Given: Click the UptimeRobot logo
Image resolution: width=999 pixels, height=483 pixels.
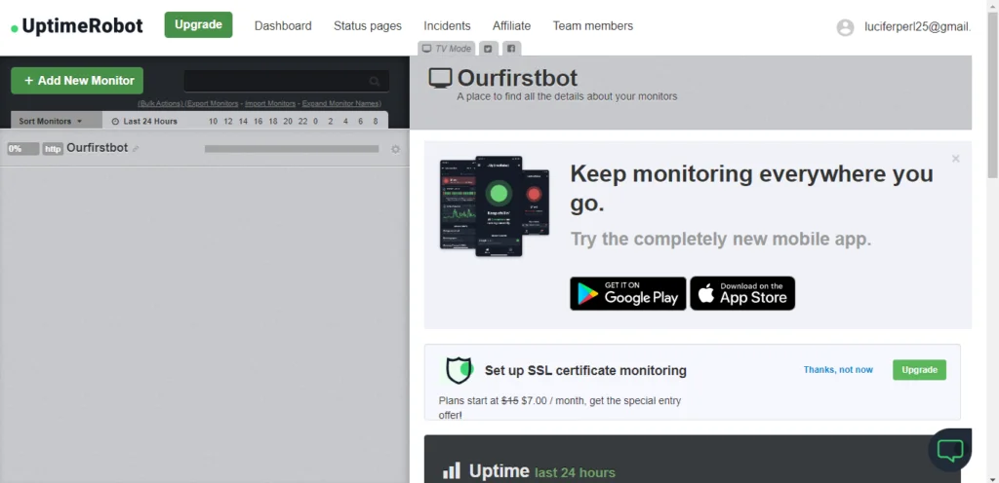Looking at the screenshot, I should [x=77, y=26].
